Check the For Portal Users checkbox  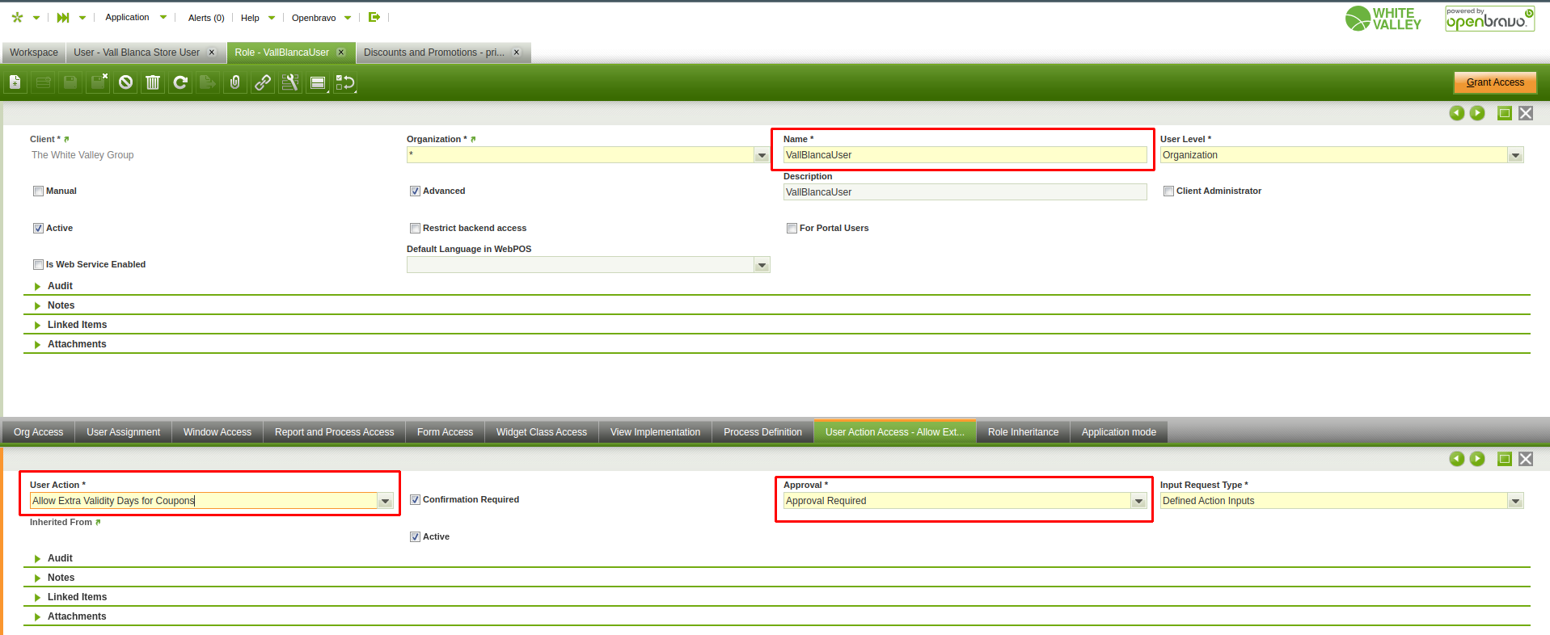click(x=792, y=229)
